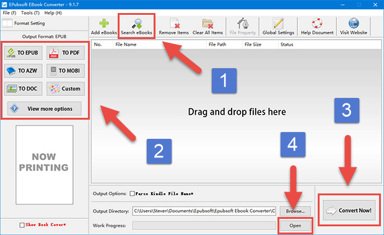
Task: Click View more options button
Action: tap(45, 109)
